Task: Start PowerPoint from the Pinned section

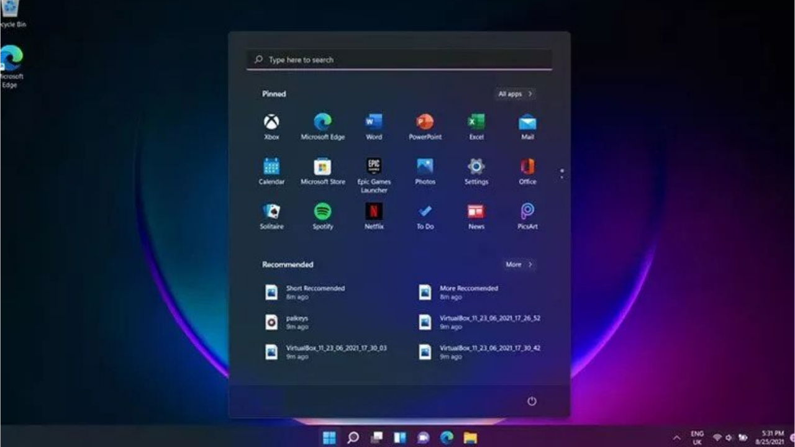Action: 425,127
